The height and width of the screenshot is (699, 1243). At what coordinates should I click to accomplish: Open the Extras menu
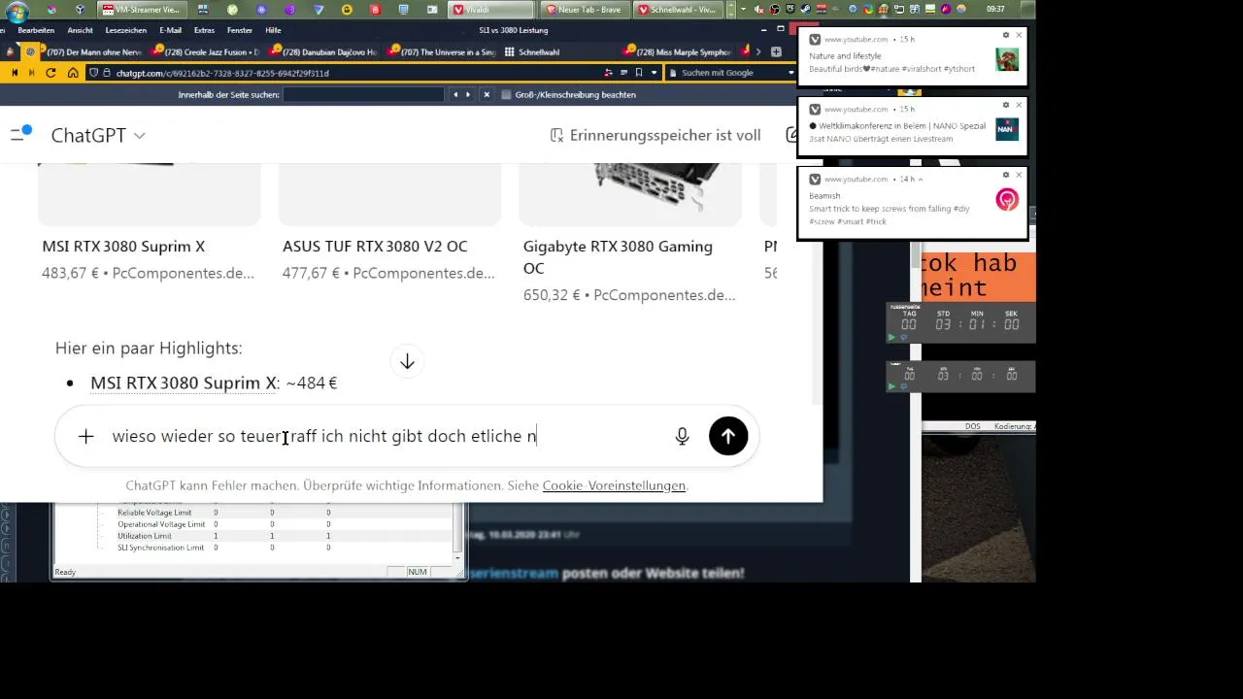click(x=204, y=30)
